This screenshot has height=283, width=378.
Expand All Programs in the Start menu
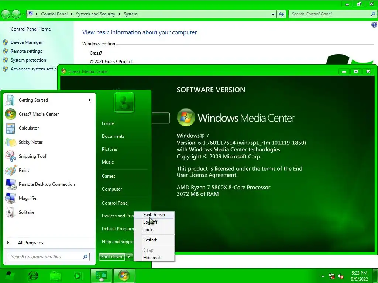pyautogui.click(x=31, y=243)
